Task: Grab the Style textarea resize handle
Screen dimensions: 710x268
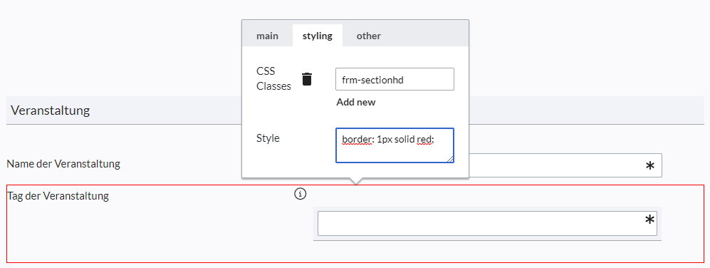Action: pos(450,159)
